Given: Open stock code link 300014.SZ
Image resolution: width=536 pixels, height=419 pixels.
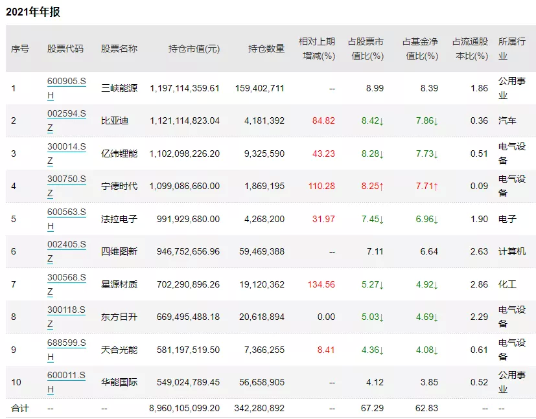Looking at the screenshot, I should tap(66, 153).
